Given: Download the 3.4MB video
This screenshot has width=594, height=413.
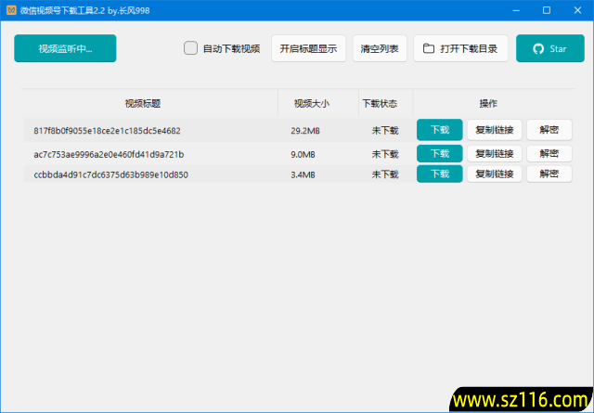Looking at the screenshot, I should click(x=439, y=174).
